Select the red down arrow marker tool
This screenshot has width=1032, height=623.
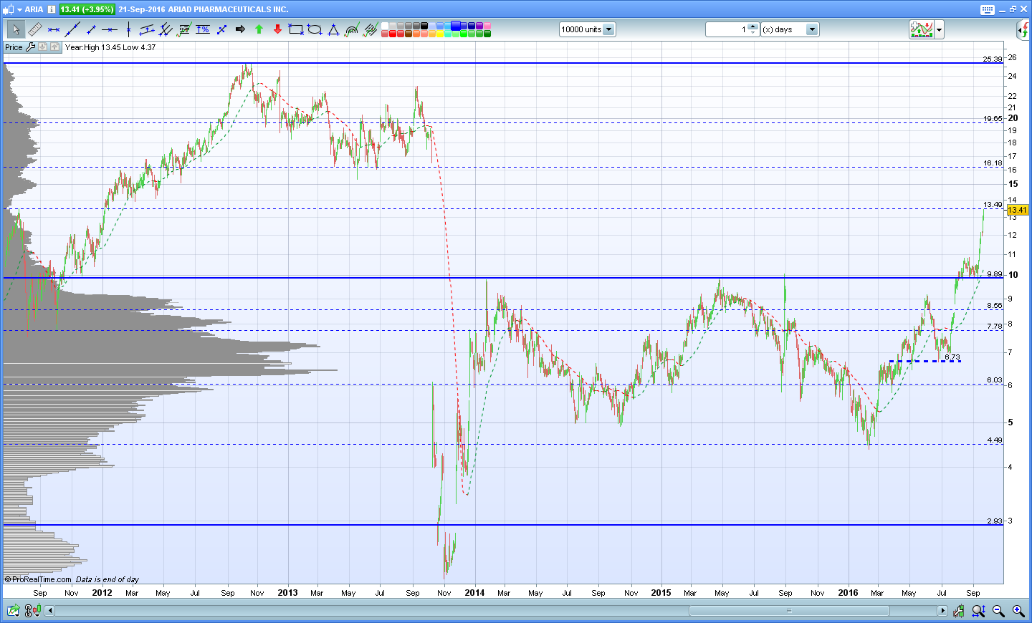(x=278, y=29)
